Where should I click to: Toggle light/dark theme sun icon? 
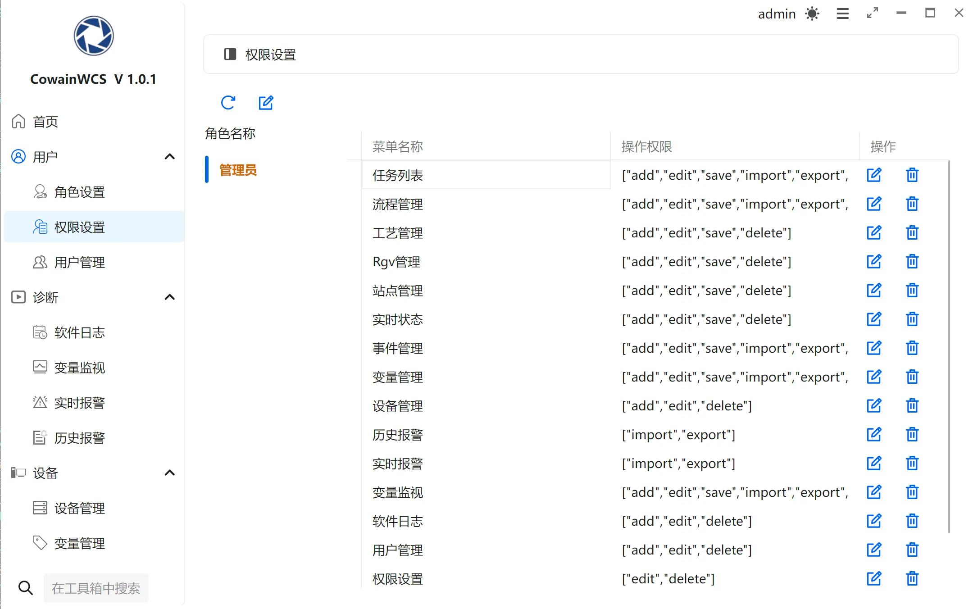[x=812, y=14]
